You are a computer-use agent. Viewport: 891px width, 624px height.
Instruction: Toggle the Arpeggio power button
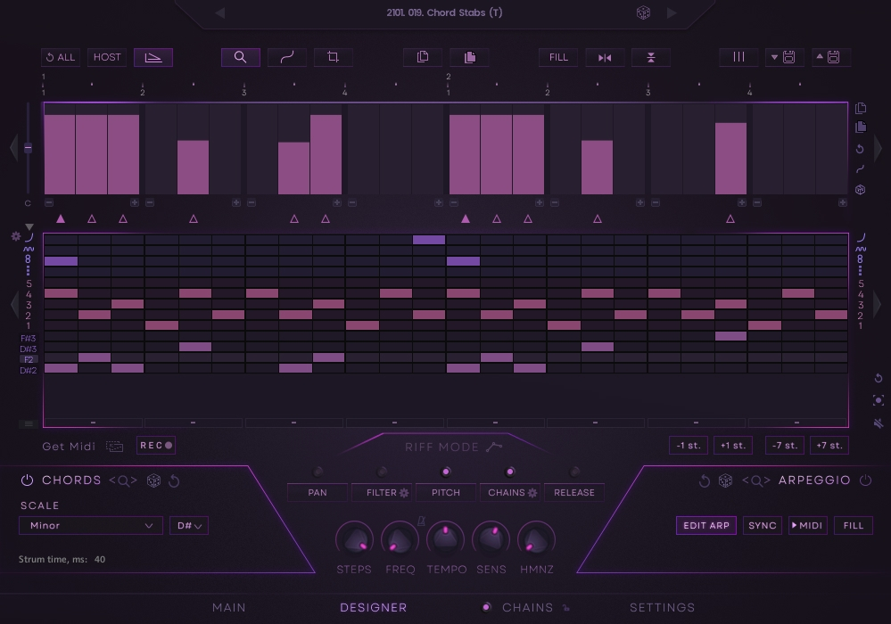864,480
